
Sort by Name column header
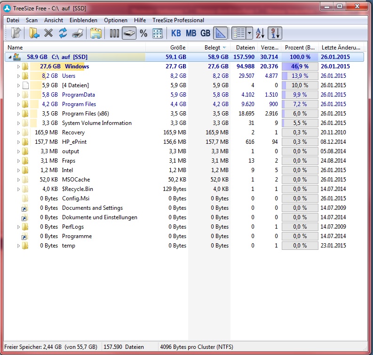[x=75, y=48]
